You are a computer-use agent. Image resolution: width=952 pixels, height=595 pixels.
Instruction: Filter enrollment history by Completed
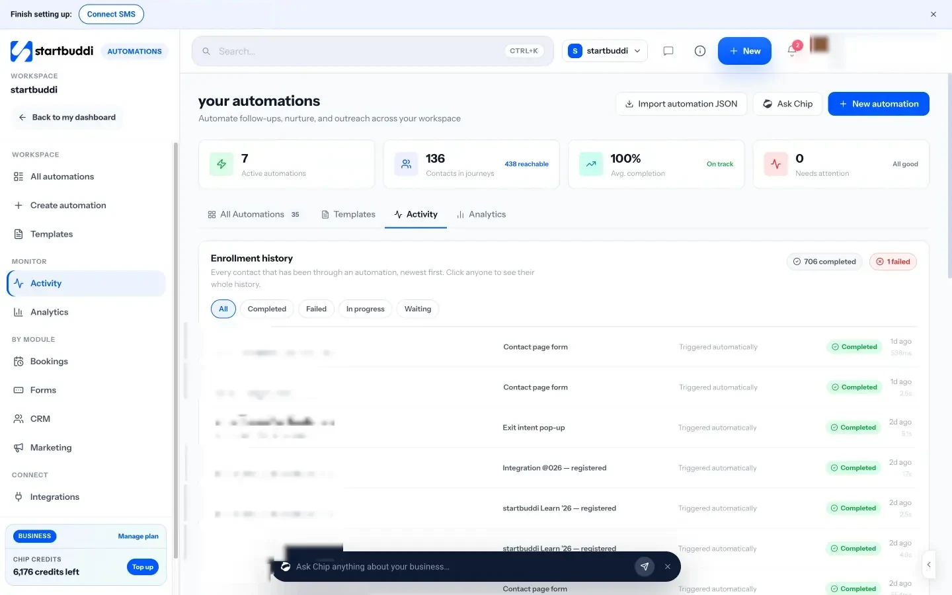click(x=267, y=309)
